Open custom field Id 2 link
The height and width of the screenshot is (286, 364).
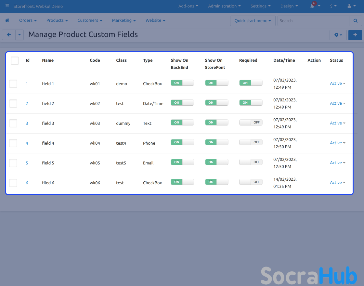(x=27, y=104)
